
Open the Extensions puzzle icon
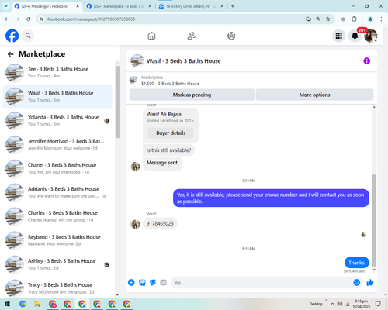coord(354,19)
